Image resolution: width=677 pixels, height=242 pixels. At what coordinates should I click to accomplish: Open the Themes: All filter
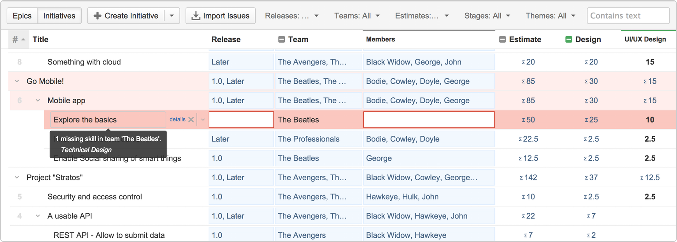550,16
